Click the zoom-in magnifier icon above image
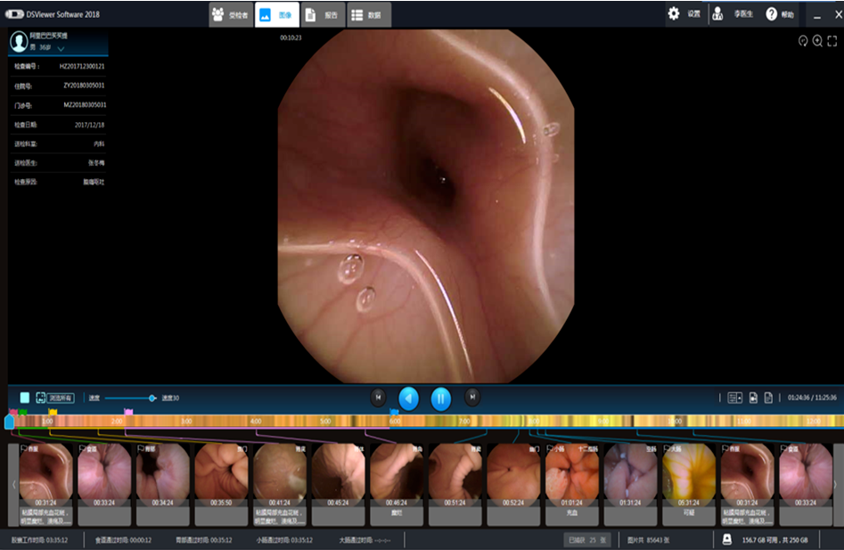The width and height of the screenshot is (844, 550). click(x=817, y=41)
